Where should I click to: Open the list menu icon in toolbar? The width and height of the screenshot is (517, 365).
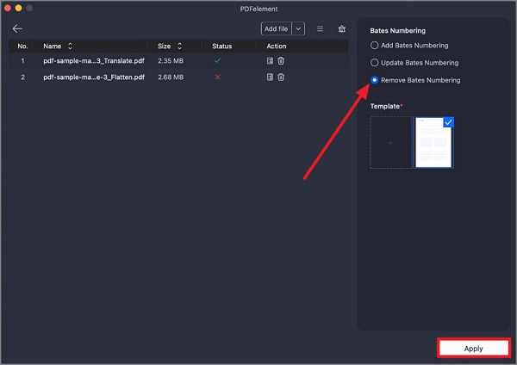[x=320, y=29]
